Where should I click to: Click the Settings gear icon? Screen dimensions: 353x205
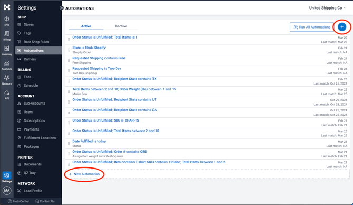point(7,175)
